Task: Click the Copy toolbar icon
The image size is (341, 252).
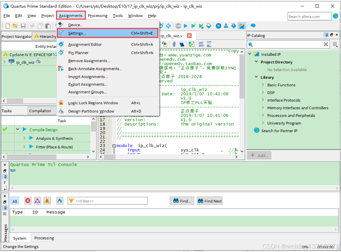Action: [x=40, y=26]
